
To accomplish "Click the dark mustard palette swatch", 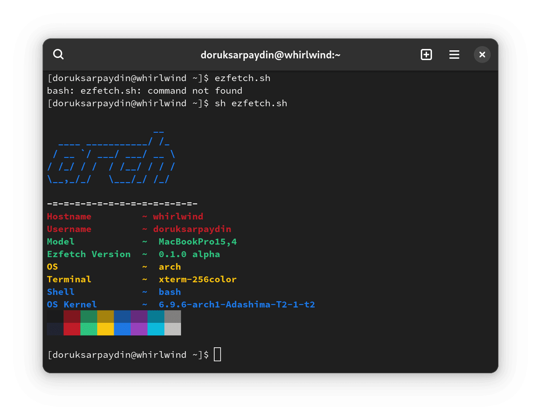I will [106, 316].
